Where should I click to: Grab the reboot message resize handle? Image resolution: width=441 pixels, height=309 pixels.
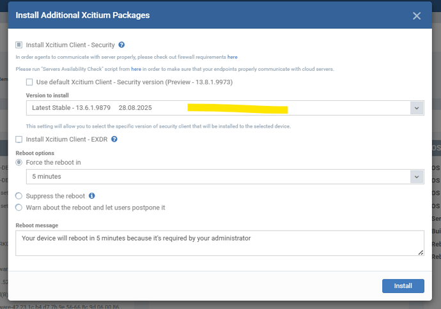(421, 253)
